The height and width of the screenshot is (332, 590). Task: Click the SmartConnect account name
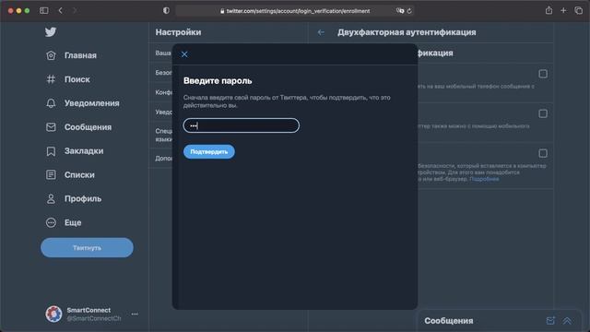pyautogui.click(x=88, y=310)
